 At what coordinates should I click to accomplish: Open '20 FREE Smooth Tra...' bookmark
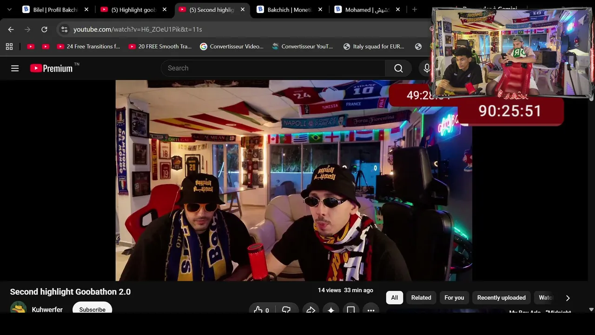click(160, 47)
